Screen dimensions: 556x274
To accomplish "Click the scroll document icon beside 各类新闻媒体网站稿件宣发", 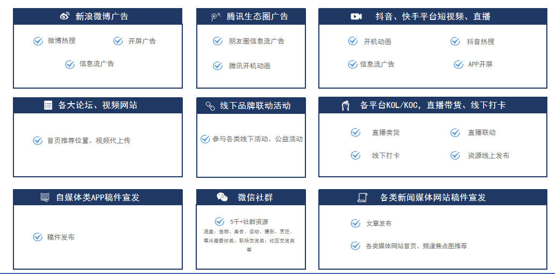I will 362,197.
